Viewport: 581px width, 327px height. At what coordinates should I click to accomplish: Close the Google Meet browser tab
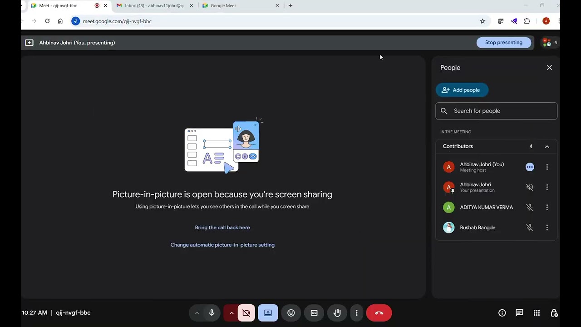pos(277,5)
